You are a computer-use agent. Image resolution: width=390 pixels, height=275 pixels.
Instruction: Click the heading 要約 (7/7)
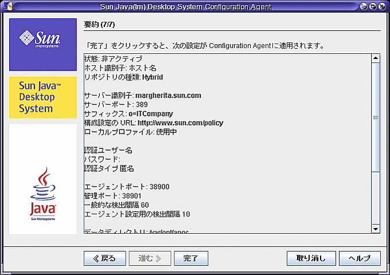pyautogui.click(x=99, y=24)
